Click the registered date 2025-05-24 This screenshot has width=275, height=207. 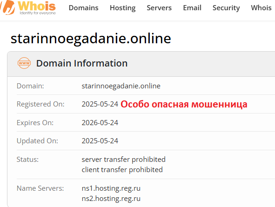coord(100,104)
